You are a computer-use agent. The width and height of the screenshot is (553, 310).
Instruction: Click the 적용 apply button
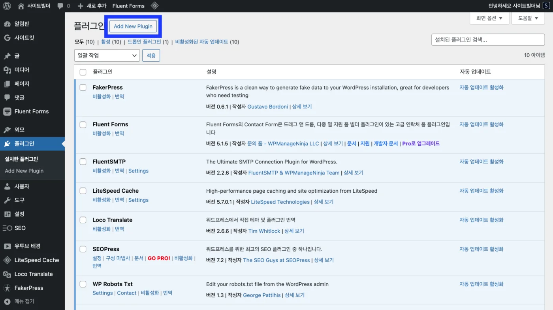151,56
